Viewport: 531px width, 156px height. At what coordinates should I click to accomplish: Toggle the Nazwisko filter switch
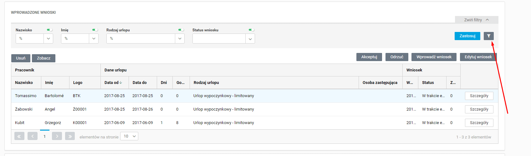point(50,30)
